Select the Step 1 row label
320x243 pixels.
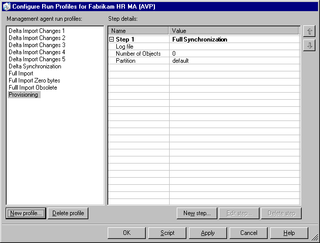click(125, 39)
